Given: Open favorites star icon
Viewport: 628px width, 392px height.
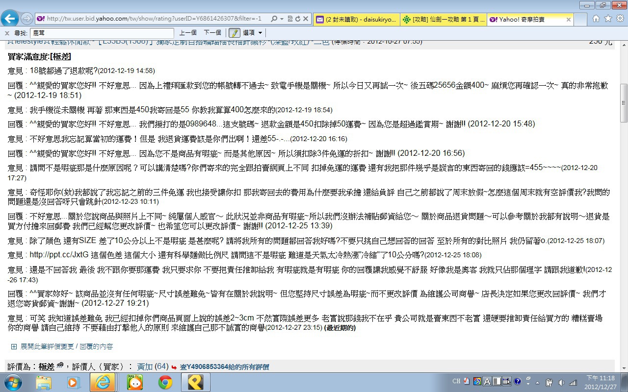Looking at the screenshot, I should [x=608, y=19].
